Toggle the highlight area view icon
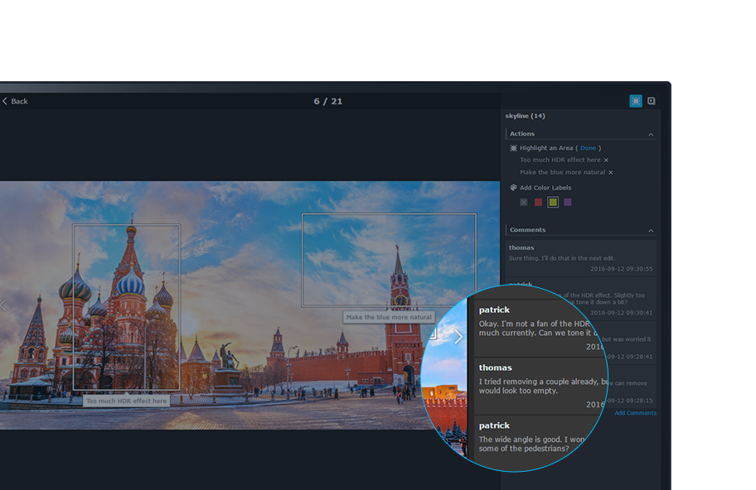Viewport: 756px width, 490px height. click(635, 101)
